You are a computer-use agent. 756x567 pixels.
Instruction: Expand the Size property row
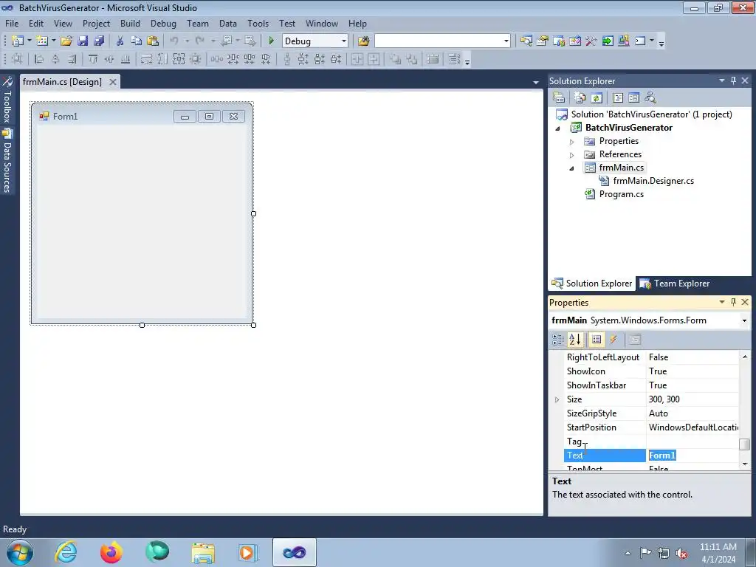557,399
